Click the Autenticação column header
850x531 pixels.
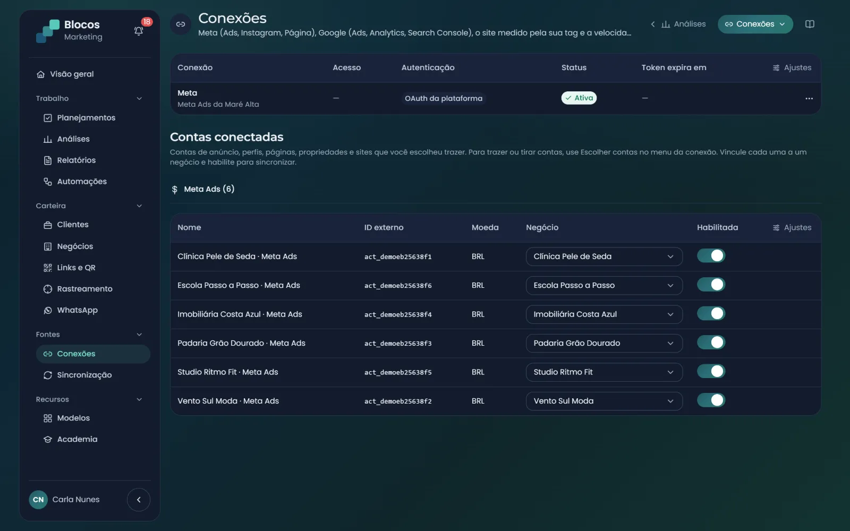pyautogui.click(x=428, y=68)
